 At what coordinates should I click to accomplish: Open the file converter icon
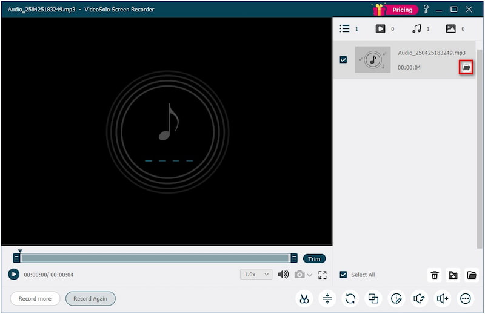[x=350, y=298]
